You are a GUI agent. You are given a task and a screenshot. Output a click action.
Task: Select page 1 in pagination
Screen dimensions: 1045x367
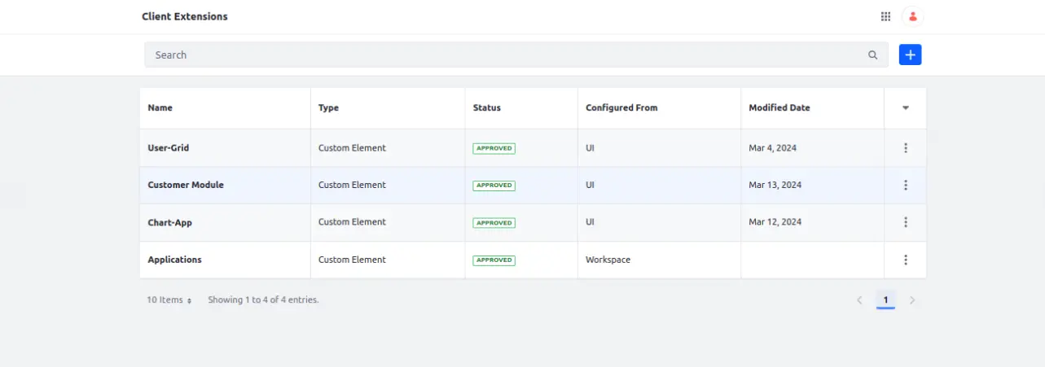pyautogui.click(x=885, y=300)
